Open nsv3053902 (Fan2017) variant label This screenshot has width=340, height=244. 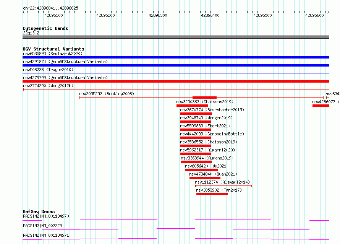click(x=219, y=190)
